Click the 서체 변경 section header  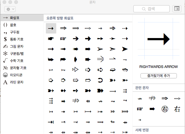[142, 130]
